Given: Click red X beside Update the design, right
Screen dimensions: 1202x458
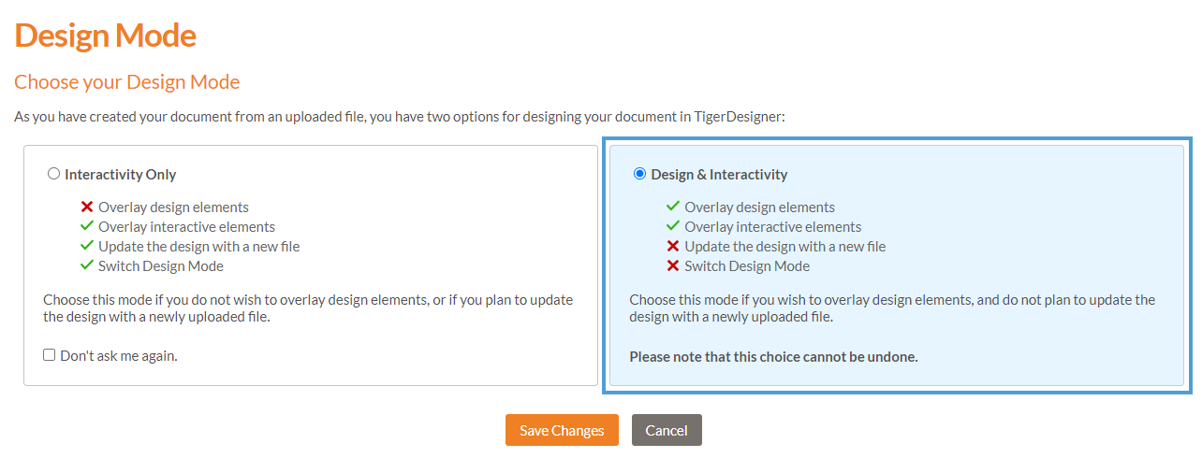Looking at the screenshot, I should [673, 247].
